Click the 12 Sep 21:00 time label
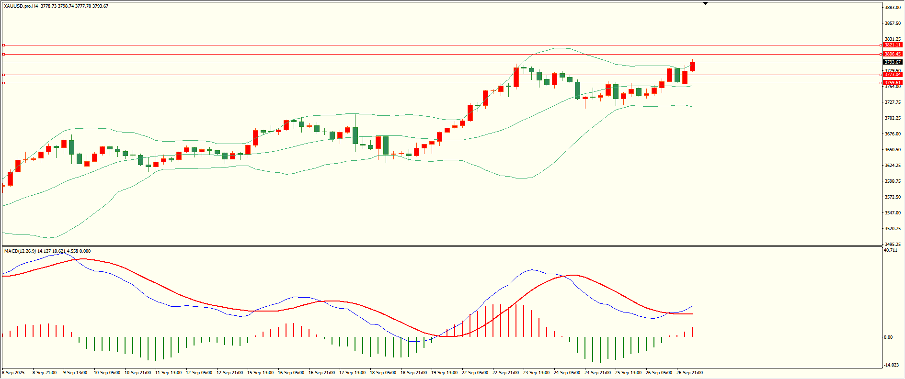The width and height of the screenshot is (905, 379). click(x=230, y=373)
